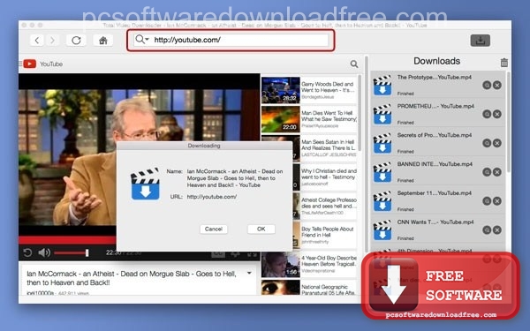Select CNN Wants T...YouTube.mp4 clapperboard icon

coord(382,230)
